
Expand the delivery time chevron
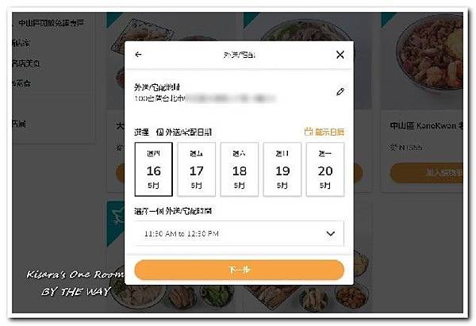click(x=330, y=234)
